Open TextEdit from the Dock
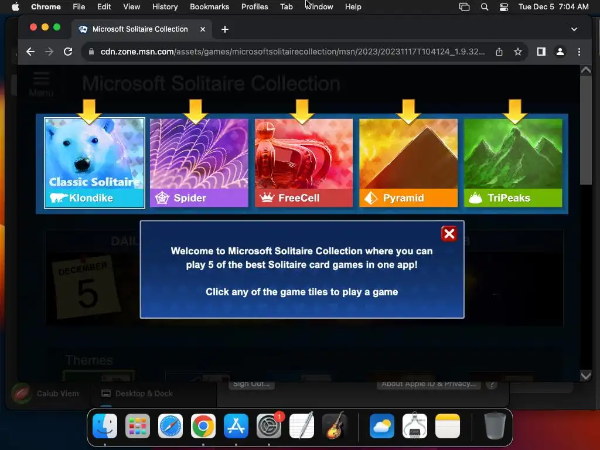 tap(302, 425)
